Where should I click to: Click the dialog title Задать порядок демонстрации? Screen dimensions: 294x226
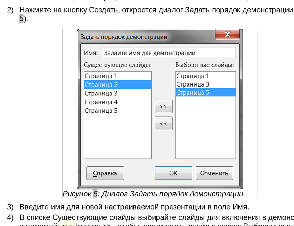(124, 37)
